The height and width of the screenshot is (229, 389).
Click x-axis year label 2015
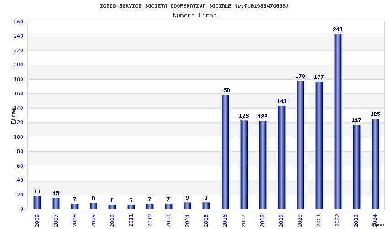coord(206,221)
